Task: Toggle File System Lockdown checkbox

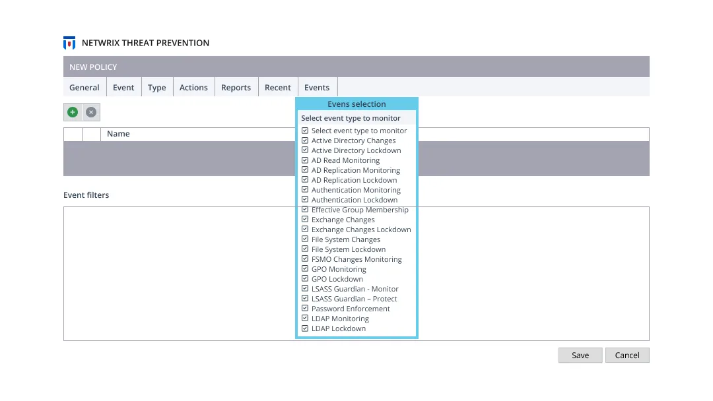Action: (304, 249)
